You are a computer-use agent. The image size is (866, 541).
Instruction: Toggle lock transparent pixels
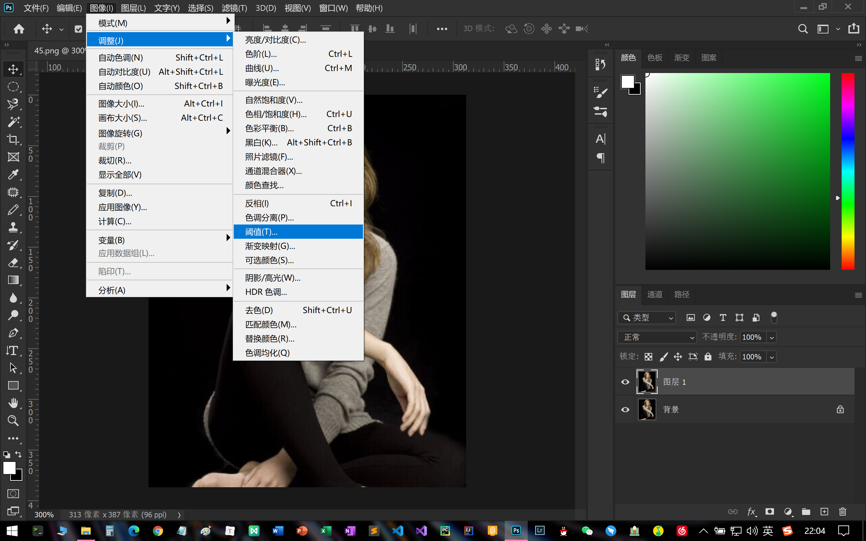648,357
